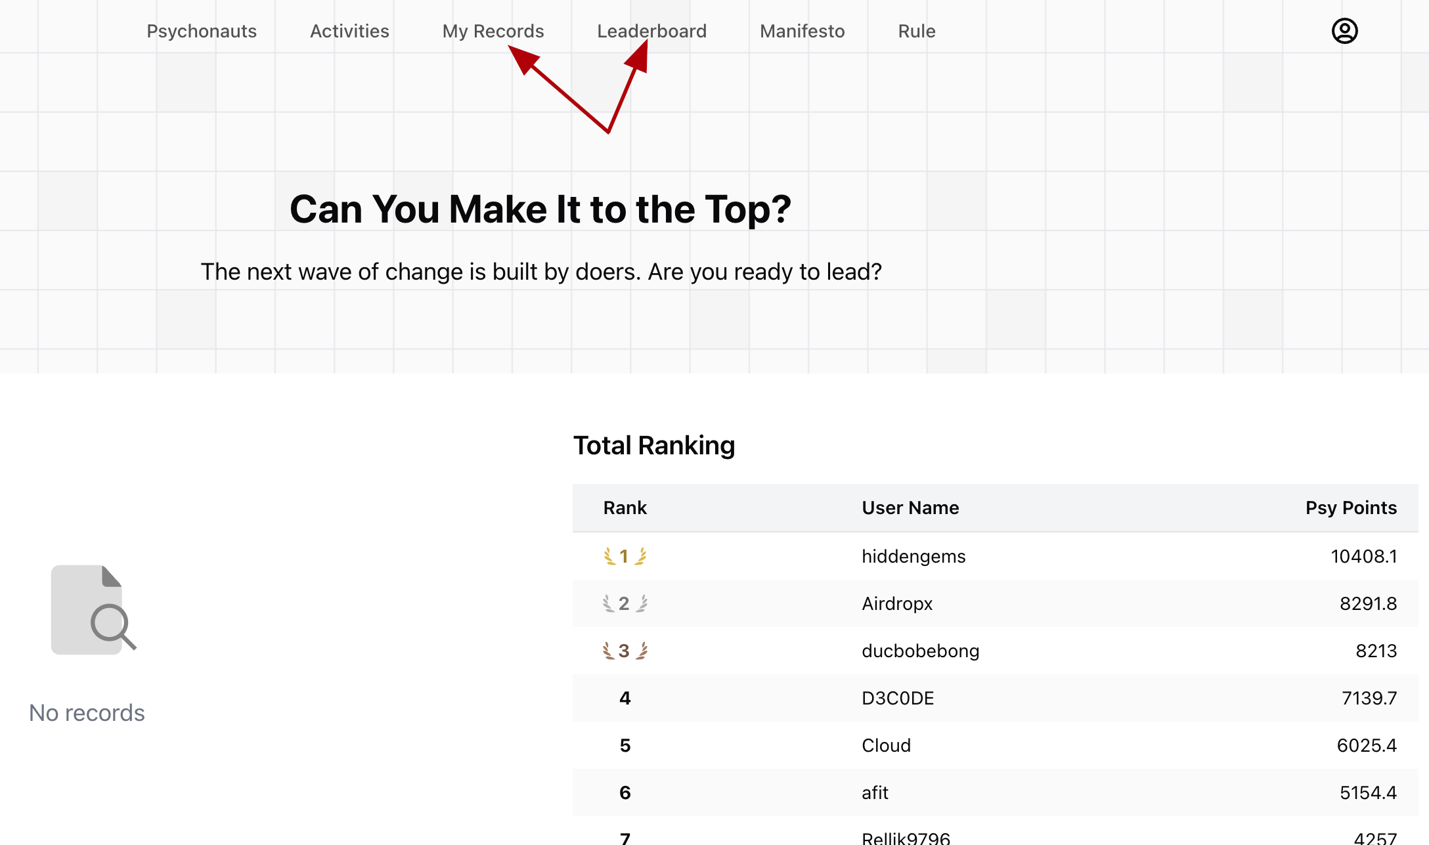Switch to the Leaderboard page

(x=651, y=31)
